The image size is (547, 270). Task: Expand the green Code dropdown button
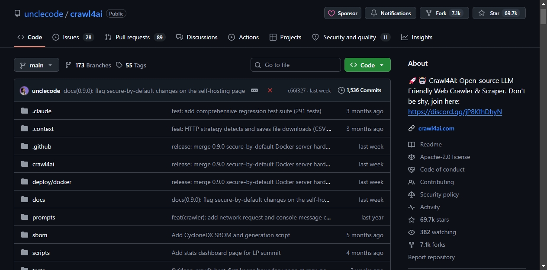pyautogui.click(x=367, y=65)
